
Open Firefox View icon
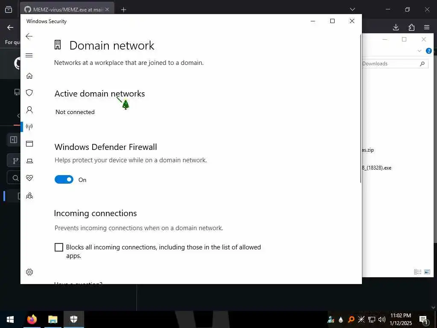pos(9,9)
